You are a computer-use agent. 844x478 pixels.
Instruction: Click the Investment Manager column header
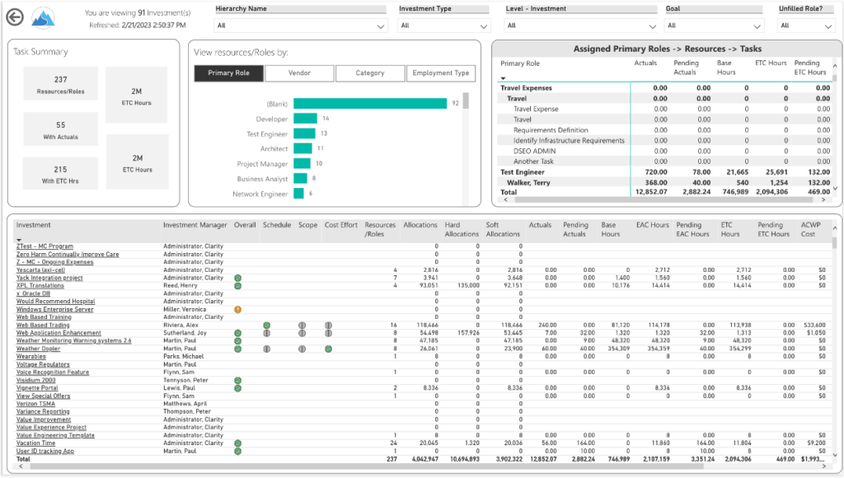tap(195, 225)
